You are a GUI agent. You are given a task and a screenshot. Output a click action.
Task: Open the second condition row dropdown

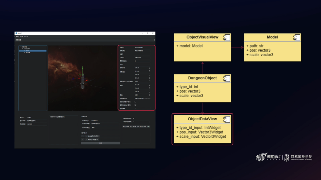[x=82, y=140]
